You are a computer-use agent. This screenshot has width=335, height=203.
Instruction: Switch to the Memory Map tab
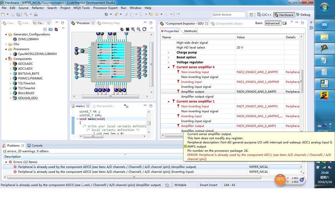109,23
